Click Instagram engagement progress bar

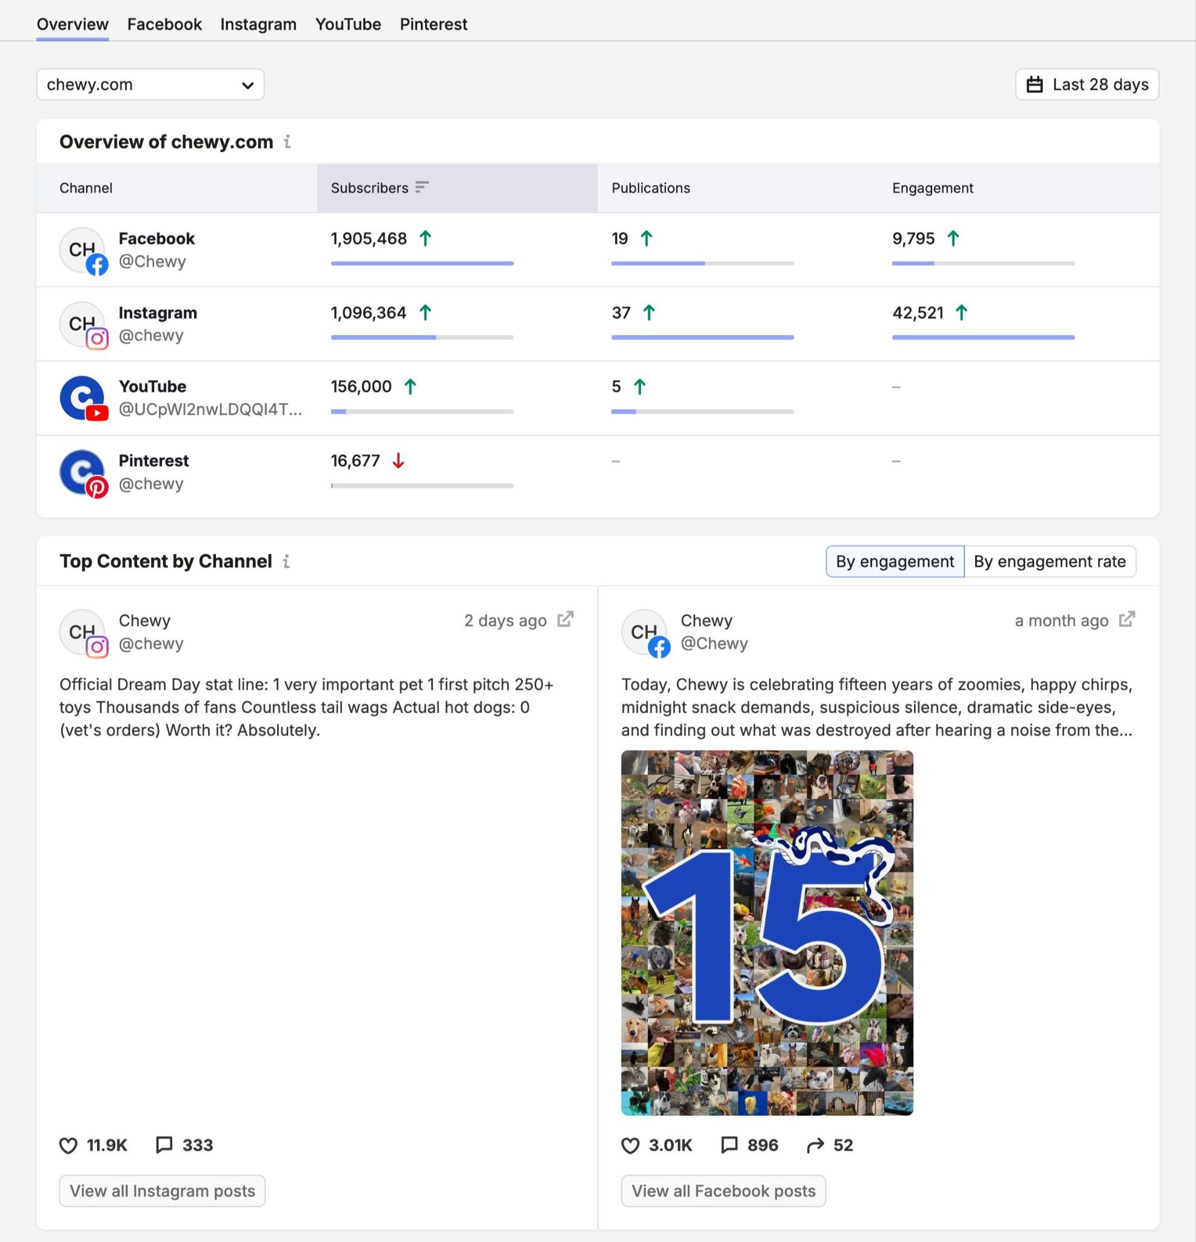click(983, 337)
